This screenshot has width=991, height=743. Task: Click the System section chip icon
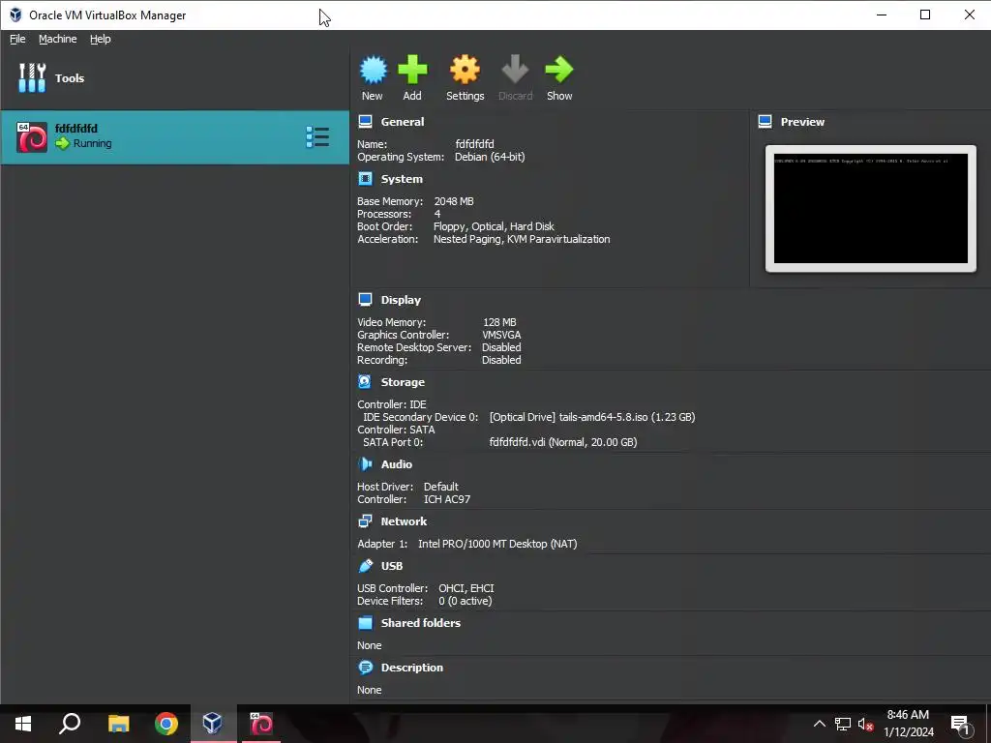coord(365,179)
